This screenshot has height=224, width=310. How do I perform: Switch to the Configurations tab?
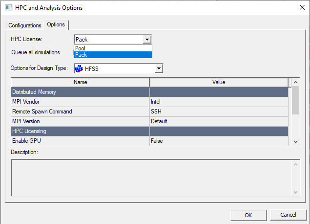(25, 25)
